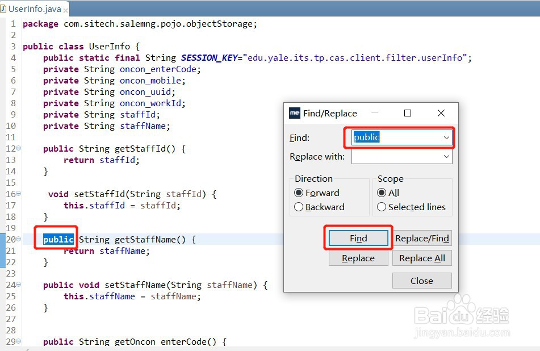Close Find/Replace using the X icon
The height and width of the screenshot is (351, 540).
[441, 113]
